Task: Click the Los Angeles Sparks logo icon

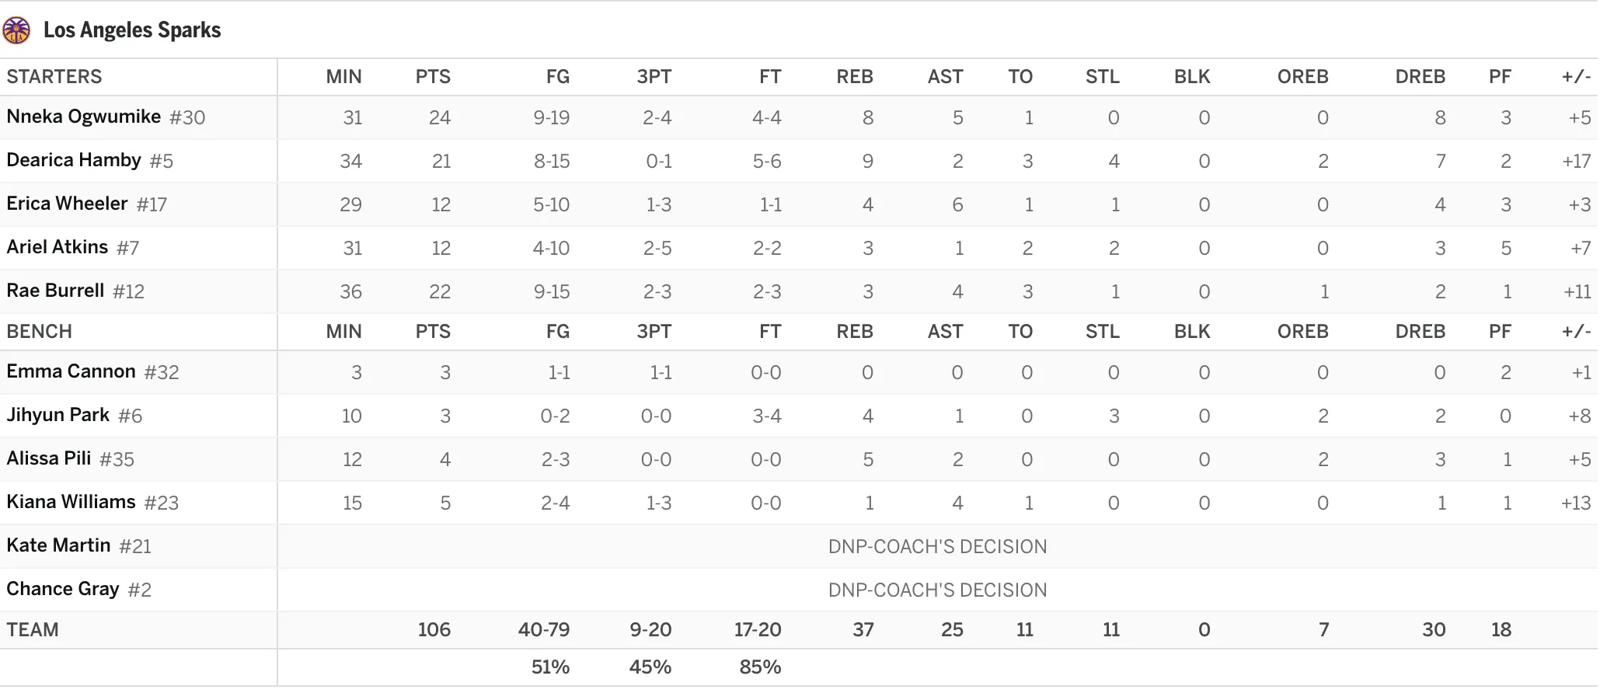Action: click(16, 30)
